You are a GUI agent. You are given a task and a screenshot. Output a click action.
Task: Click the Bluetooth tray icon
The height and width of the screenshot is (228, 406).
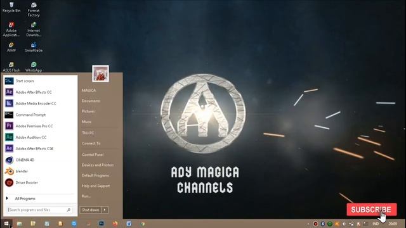click(323, 224)
